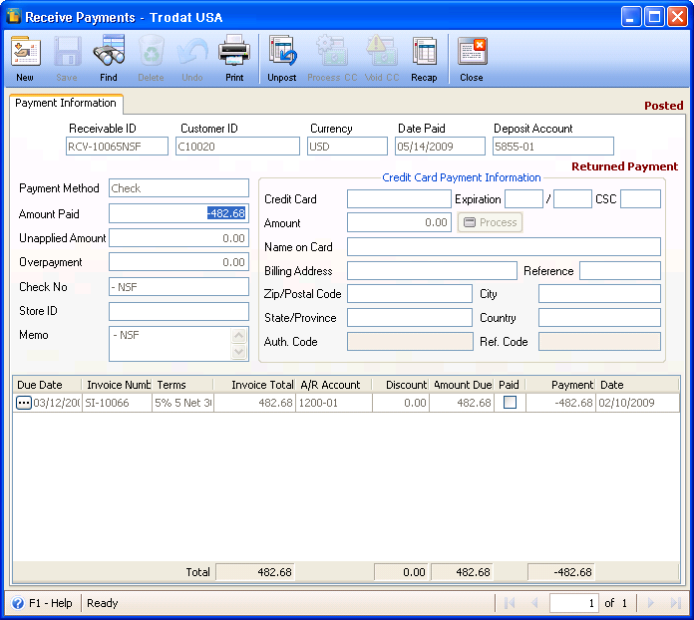Unpost this payment via toolbar icon

[x=282, y=52]
